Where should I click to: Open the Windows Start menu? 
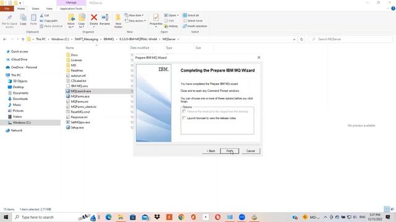(x=6, y=217)
